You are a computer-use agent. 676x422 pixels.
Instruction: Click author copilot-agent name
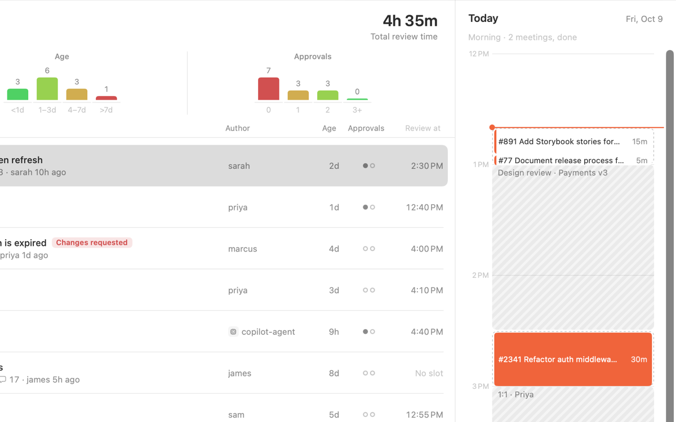click(268, 332)
